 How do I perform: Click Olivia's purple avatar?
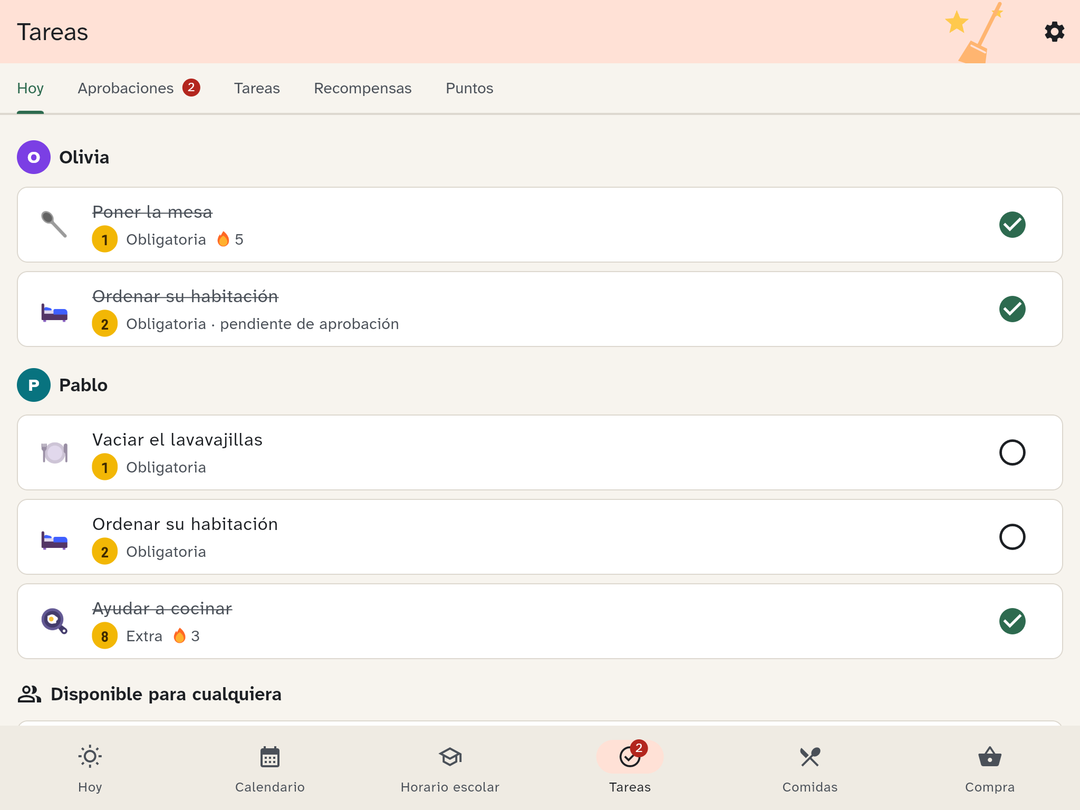34,157
